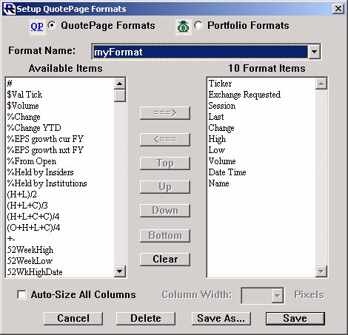Viewport: 348px width, 335px height.
Task: Click the app icon in title bar
Action: click(x=10, y=9)
